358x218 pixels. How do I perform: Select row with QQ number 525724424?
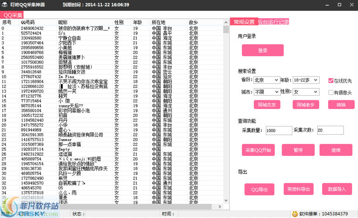tap(112, 33)
